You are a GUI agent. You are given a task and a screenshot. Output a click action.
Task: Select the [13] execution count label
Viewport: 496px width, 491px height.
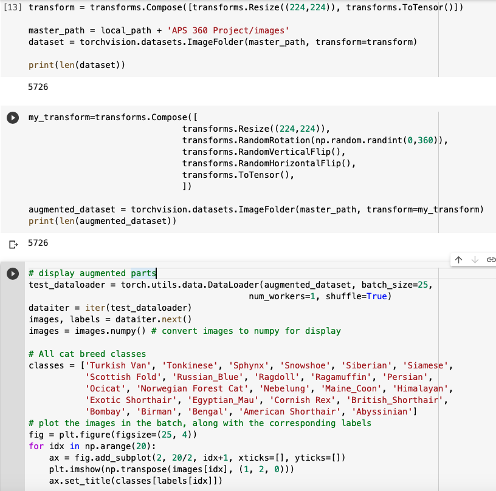pos(13,7)
